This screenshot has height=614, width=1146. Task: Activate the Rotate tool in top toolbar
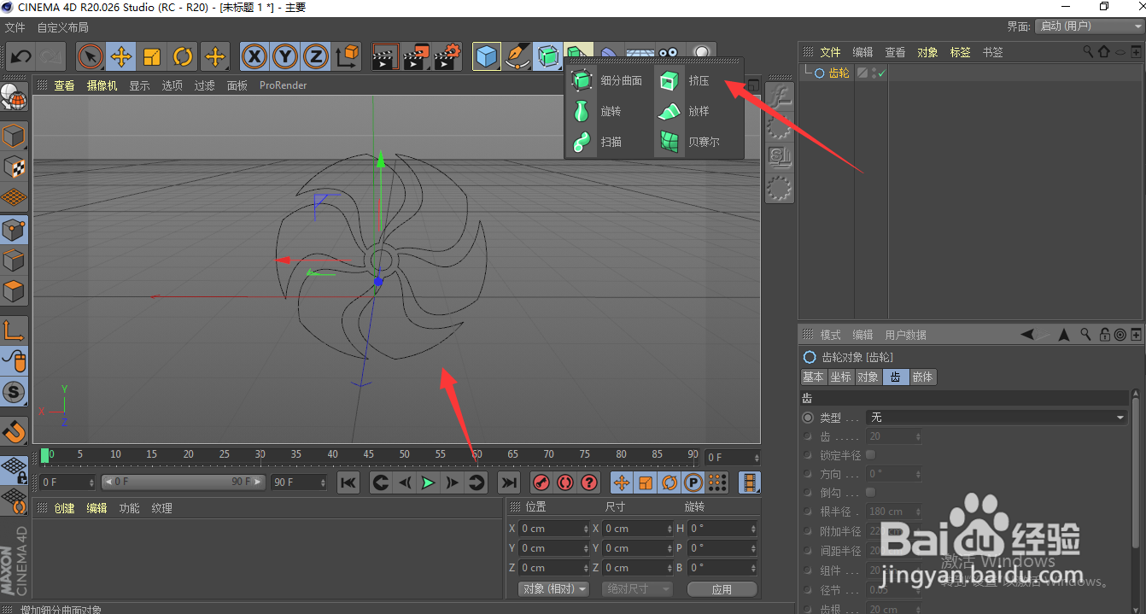pyautogui.click(x=183, y=57)
